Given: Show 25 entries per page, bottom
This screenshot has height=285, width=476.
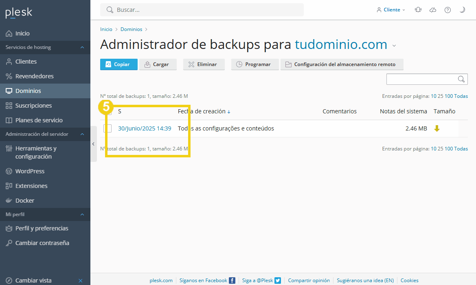Looking at the screenshot, I should (x=440, y=148).
